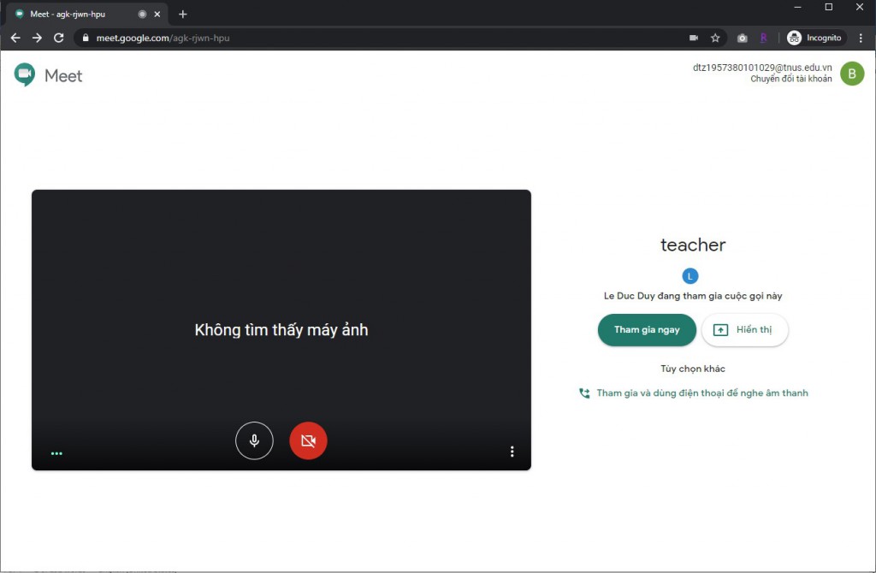The height and width of the screenshot is (573, 876).
Task: Toggle the microphone button in preview
Action: pyautogui.click(x=254, y=440)
